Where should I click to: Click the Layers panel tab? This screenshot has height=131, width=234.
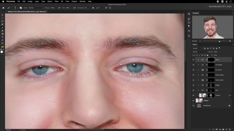coord(195,44)
